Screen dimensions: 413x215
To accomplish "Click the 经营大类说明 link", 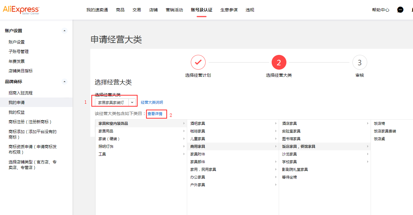I will point(152,102).
